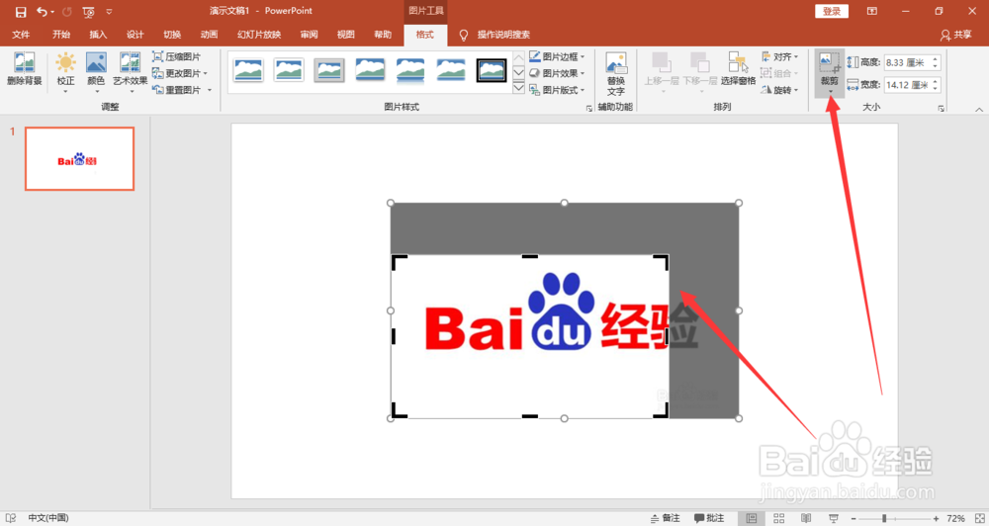The image size is (989, 526).
Task: Switch to the 帮助 ribbon tab
Action: (x=383, y=35)
